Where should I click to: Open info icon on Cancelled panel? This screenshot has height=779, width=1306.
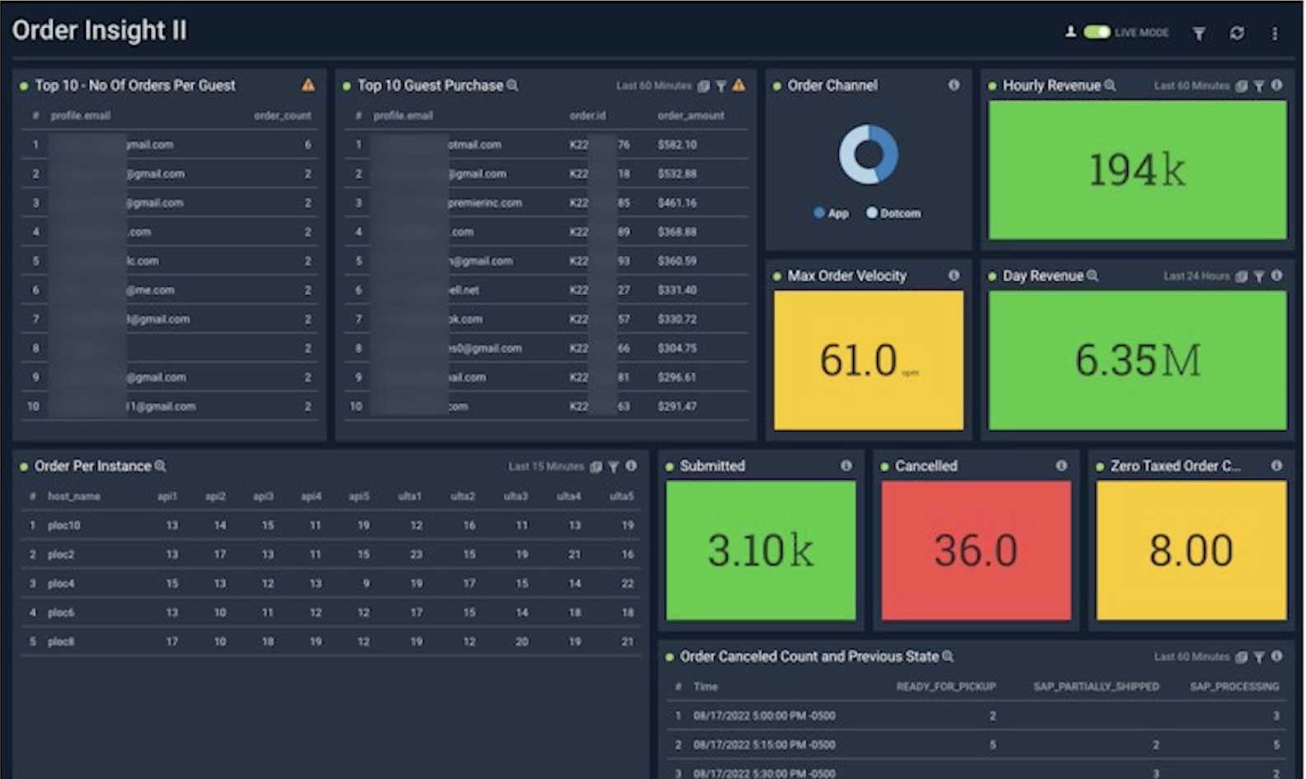[x=1061, y=466]
